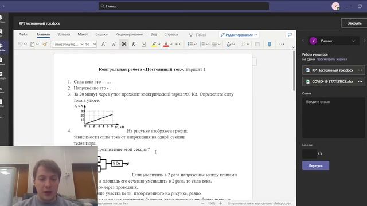Open the user profile avatar
367x206 pixels.
335,6
